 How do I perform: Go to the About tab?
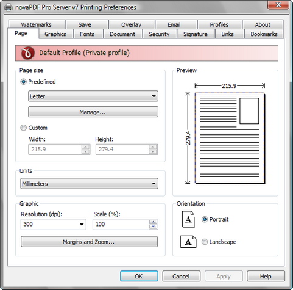point(263,24)
